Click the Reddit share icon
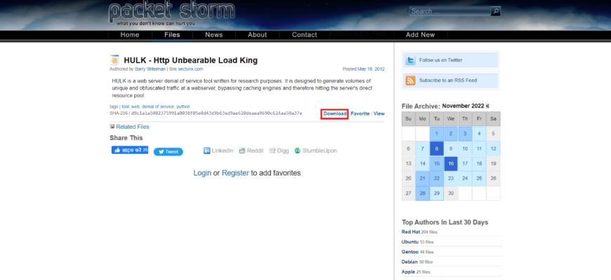This screenshot has height=280, width=611. (x=242, y=150)
